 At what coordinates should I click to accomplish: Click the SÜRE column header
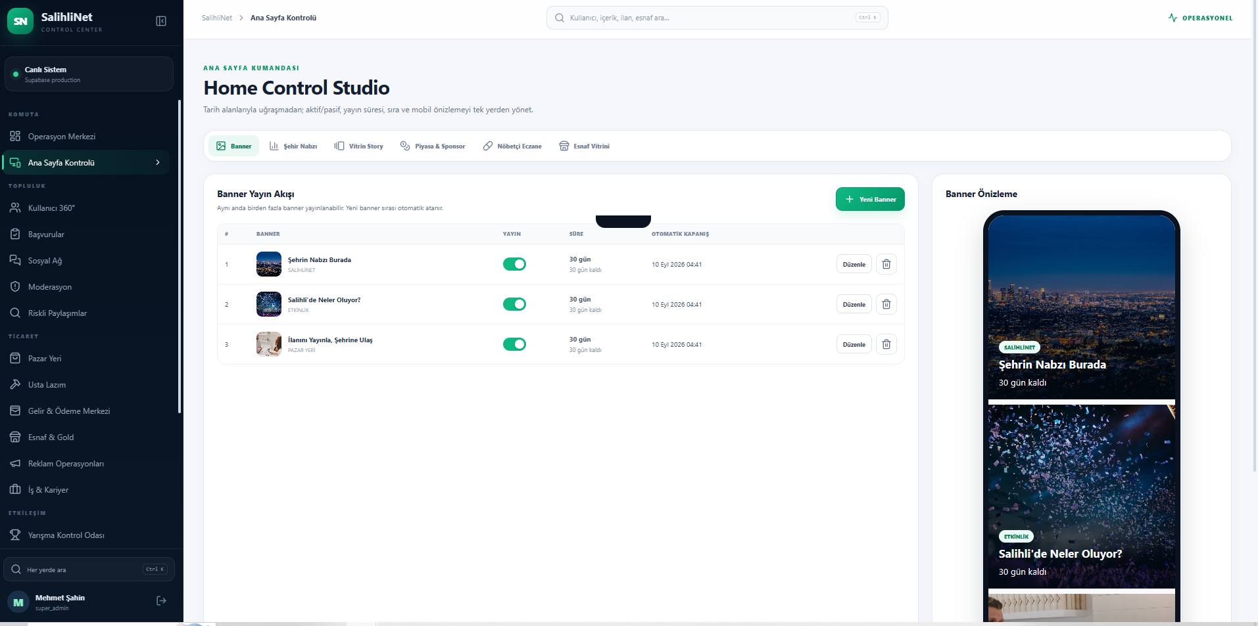[576, 234]
